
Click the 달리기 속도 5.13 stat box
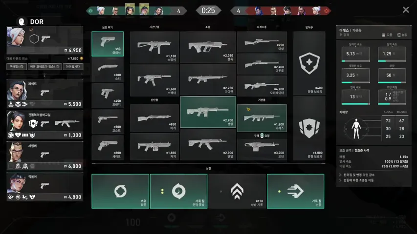coord(355,54)
